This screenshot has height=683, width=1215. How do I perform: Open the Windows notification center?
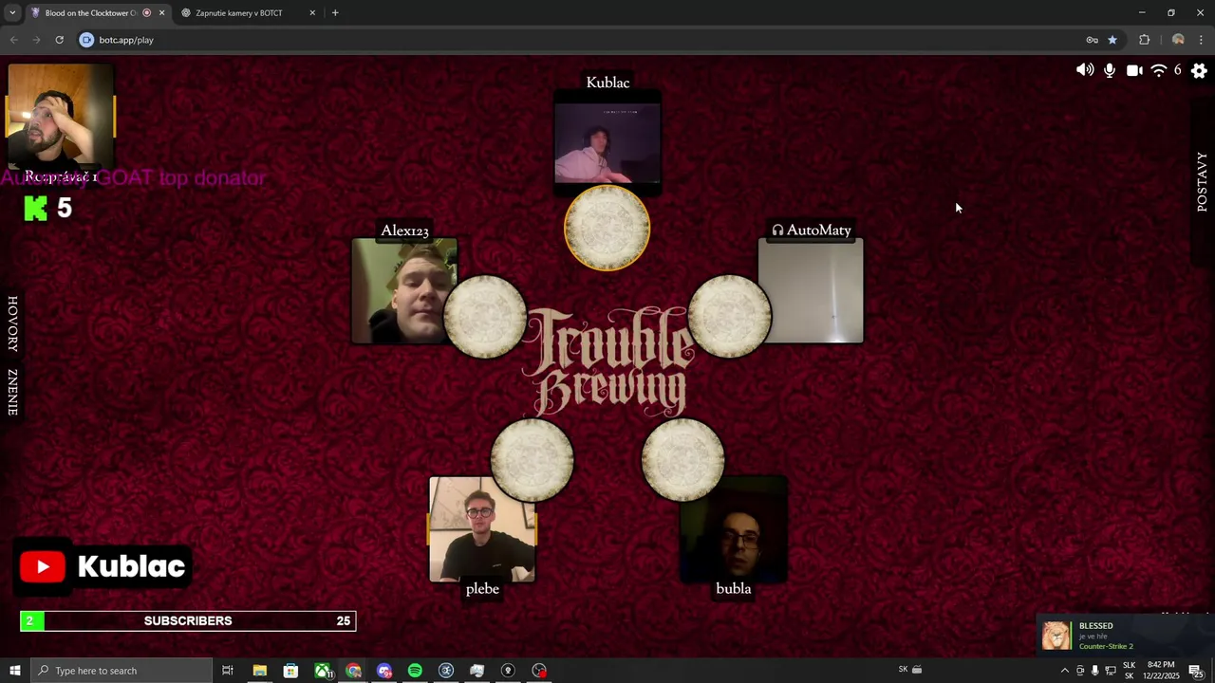click(1197, 671)
